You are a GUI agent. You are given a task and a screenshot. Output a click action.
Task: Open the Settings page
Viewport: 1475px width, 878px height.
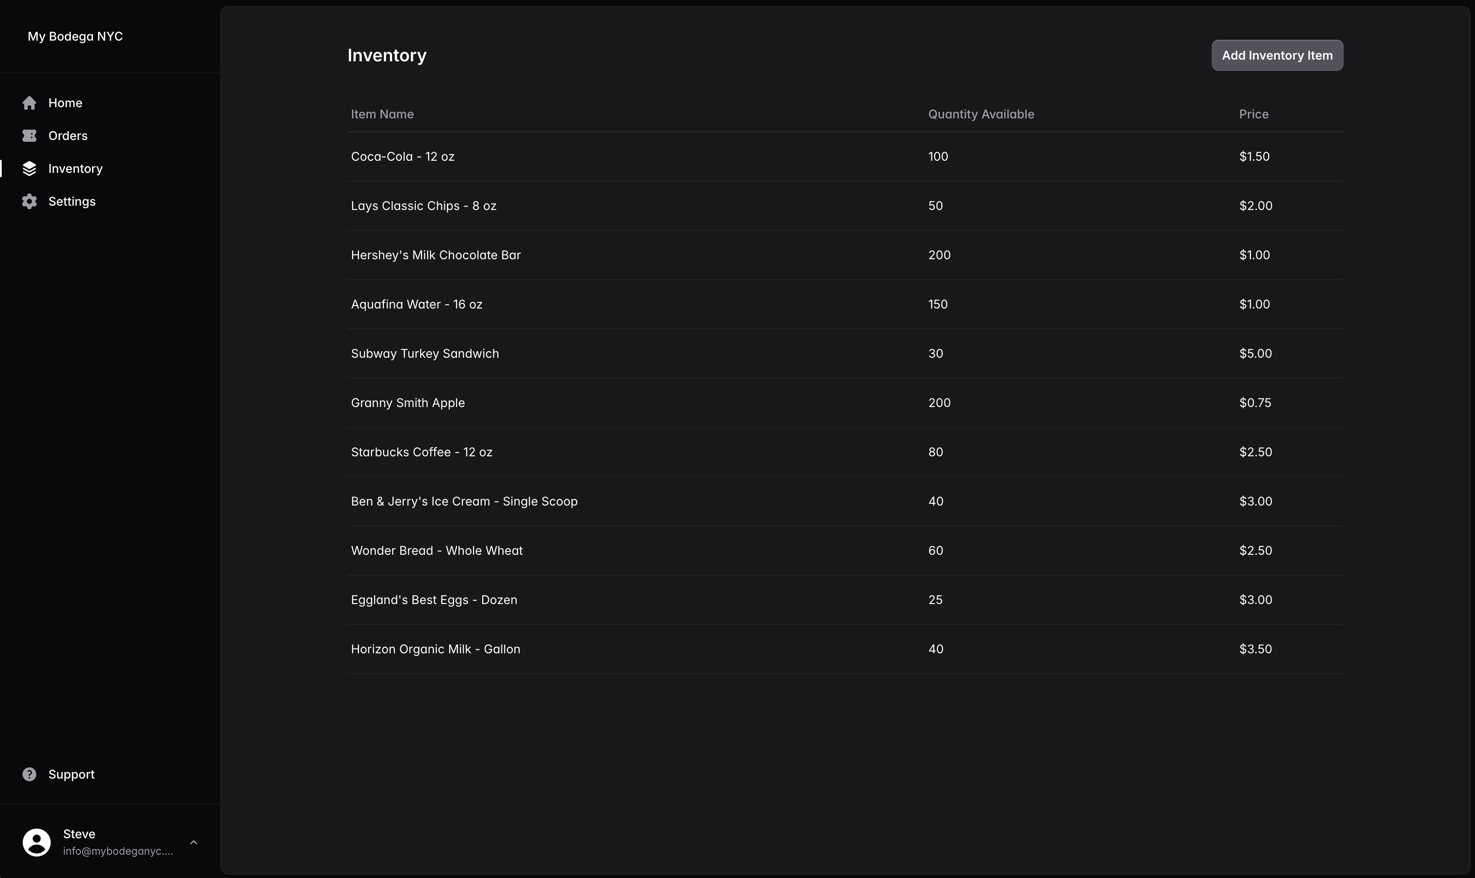tap(72, 201)
